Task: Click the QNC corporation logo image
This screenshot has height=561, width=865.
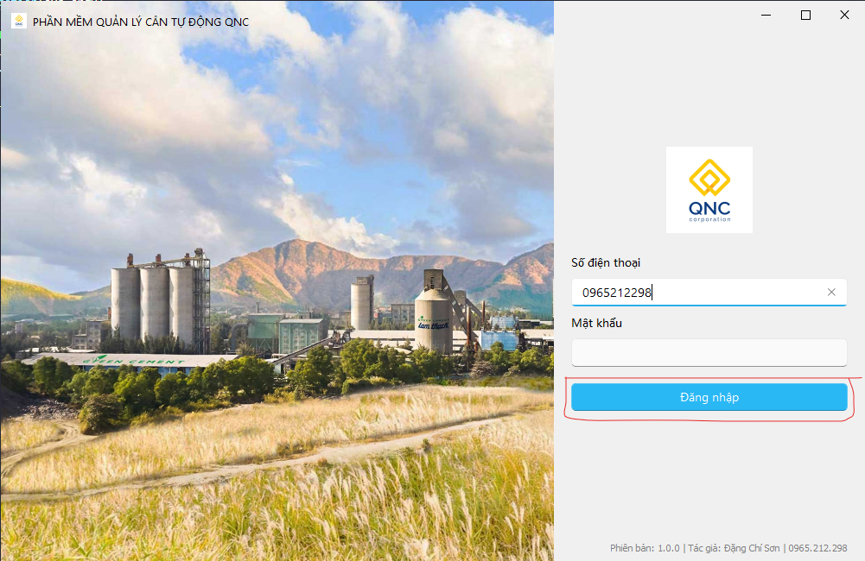Action: pos(709,190)
